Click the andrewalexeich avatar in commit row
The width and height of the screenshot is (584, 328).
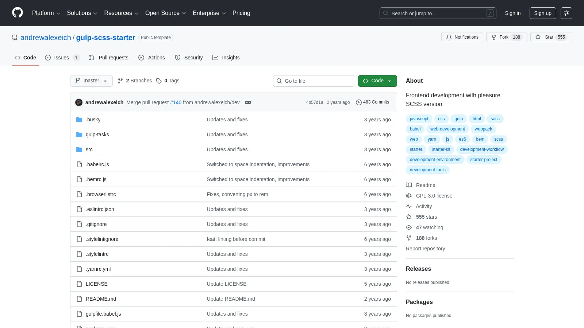79,102
